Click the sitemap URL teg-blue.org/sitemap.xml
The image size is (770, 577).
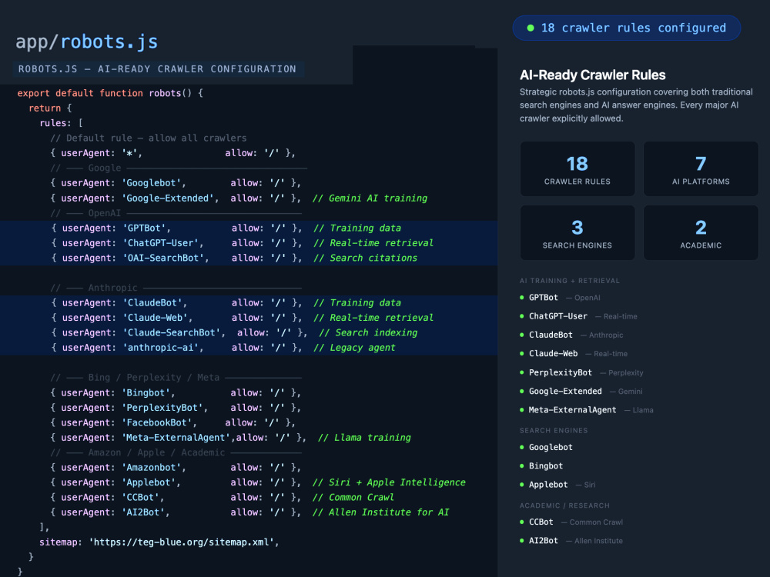click(x=184, y=542)
